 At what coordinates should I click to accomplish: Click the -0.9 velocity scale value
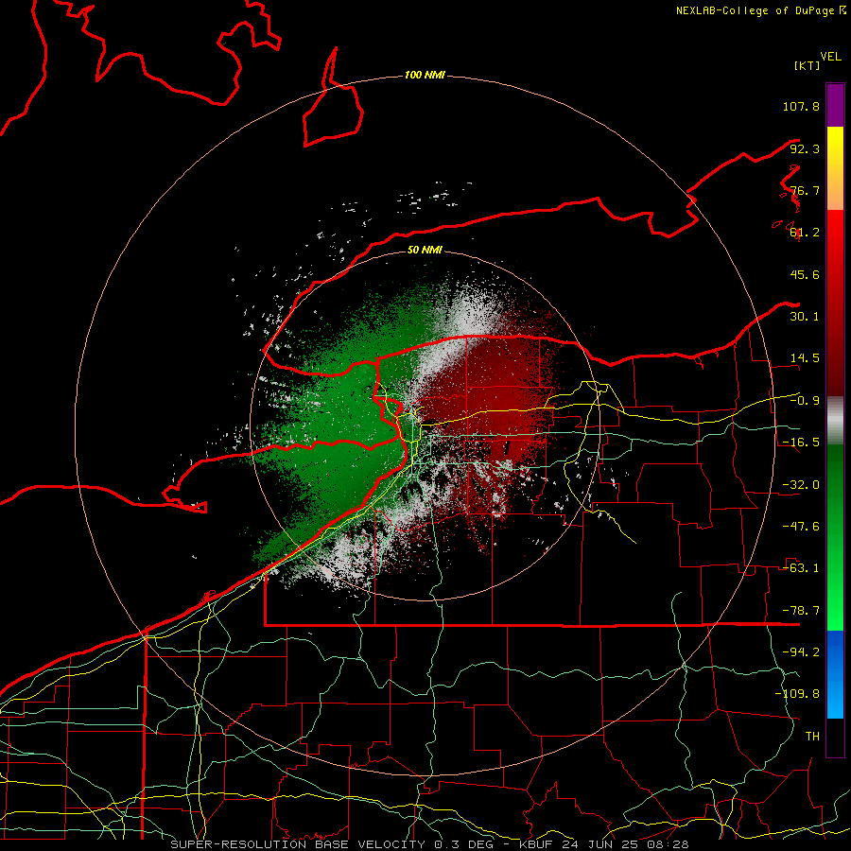[805, 401]
